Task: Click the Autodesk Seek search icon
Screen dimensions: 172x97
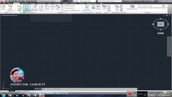Action: (163, 6)
